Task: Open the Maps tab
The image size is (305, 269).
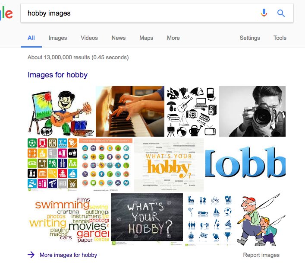Action: [146, 38]
